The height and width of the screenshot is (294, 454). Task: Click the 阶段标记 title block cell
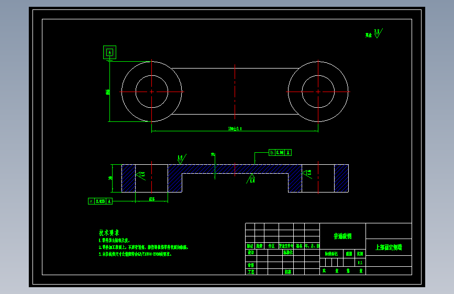[331, 254]
